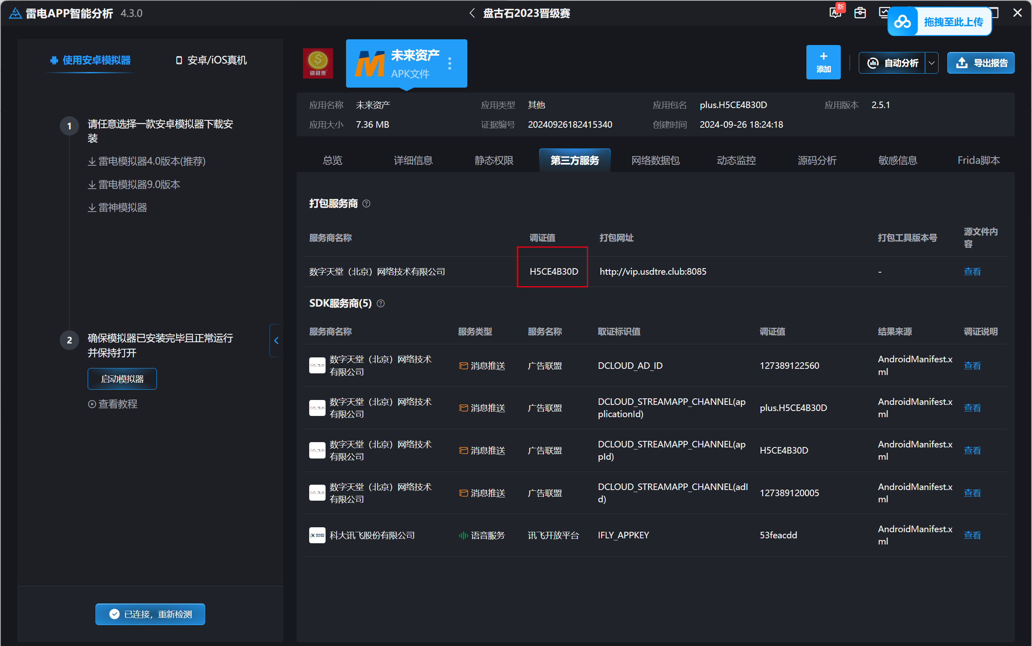The image size is (1032, 646).
Task: Click the 未来资产 APK file card
Action: point(406,64)
